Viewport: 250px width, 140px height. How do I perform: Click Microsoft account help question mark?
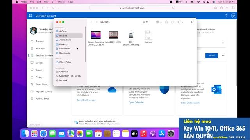tap(226, 16)
